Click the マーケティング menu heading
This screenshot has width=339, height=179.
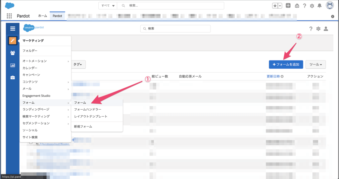(x=33, y=41)
